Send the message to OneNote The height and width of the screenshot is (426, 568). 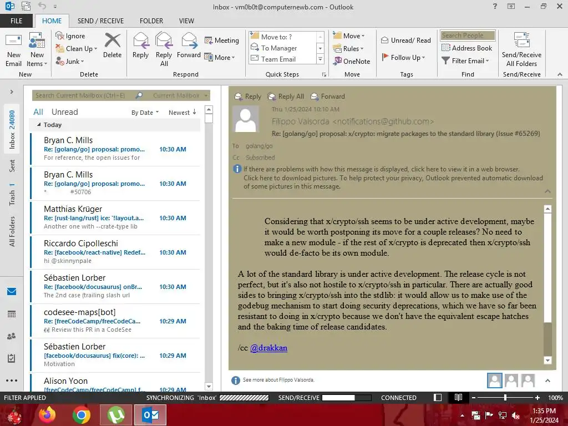(x=352, y=61)
